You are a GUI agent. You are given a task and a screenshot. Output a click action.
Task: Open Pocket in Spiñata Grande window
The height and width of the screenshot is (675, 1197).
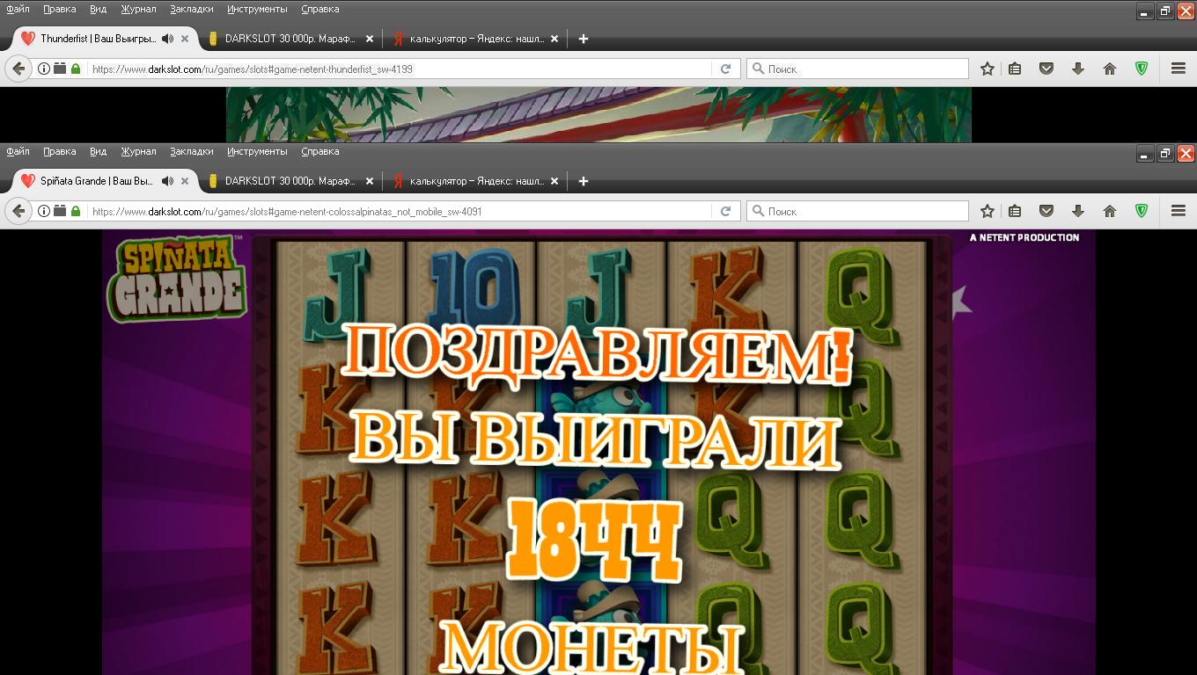click(1046, 211)
